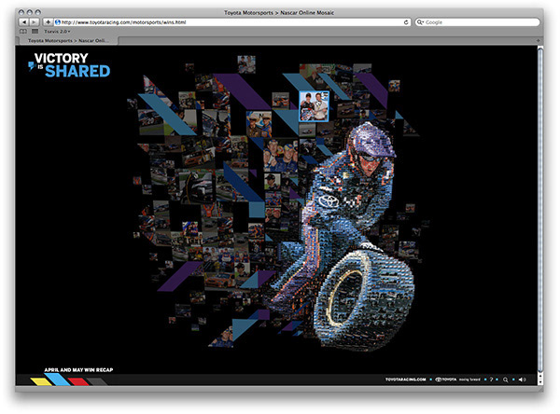Click the Victory Is Shared logo
Image resolution: width=560 pixels, height=414 pixels.
click(x=69, y=65)
